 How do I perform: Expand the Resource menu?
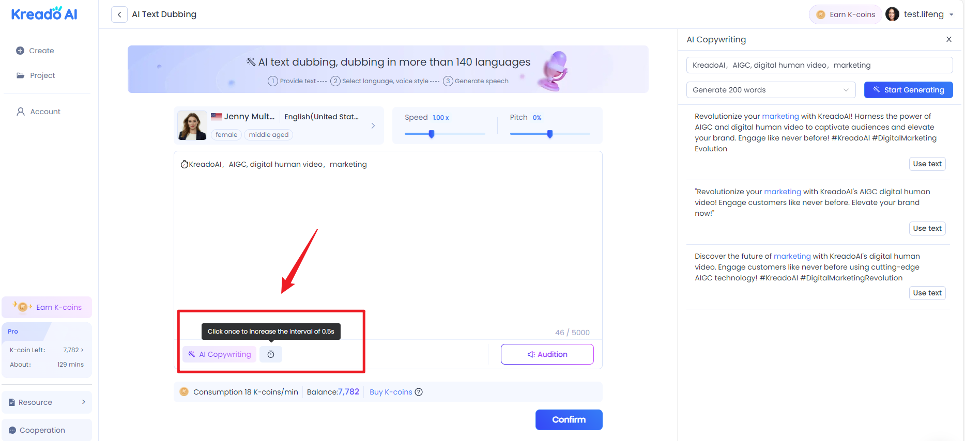pos(47,402)
